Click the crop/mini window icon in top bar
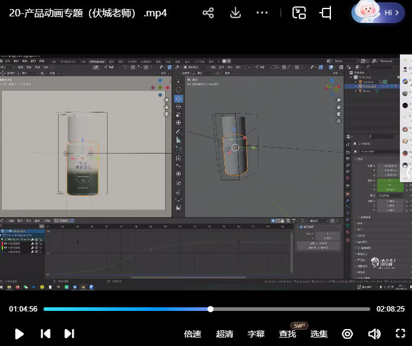This screenshot has height=346, width=412. coord(326,13)
